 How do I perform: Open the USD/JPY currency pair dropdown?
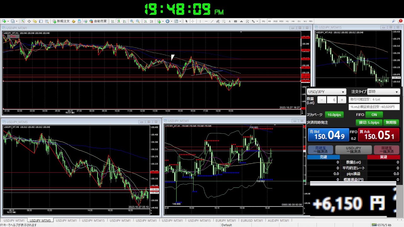(326, 92)
